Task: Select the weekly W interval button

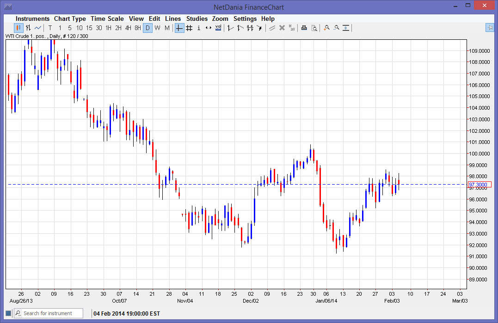Action: pyautogui.click(x=157, y=28)
